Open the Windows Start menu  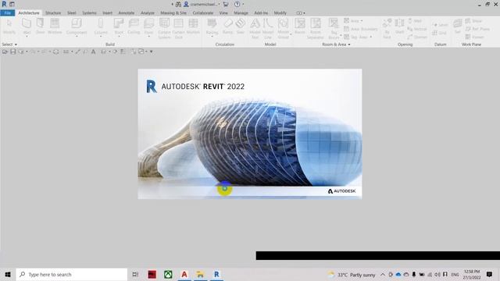click(x=8, y=274)
